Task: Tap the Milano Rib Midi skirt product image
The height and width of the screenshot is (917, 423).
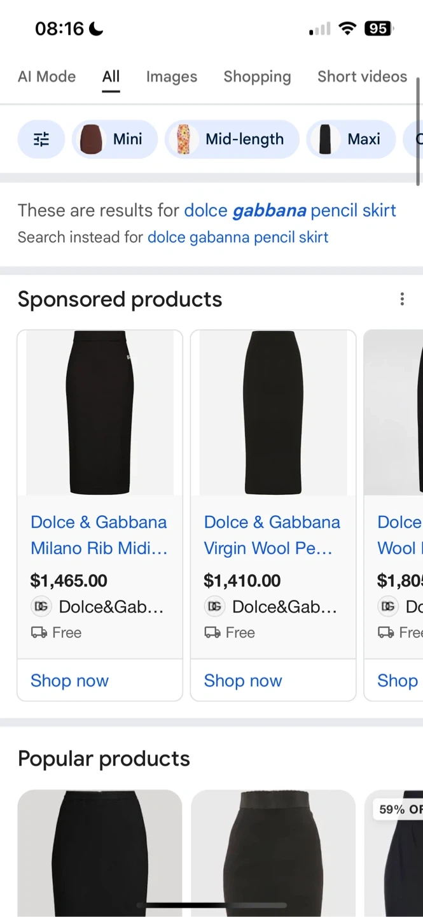Action: (x=100, y=413)
